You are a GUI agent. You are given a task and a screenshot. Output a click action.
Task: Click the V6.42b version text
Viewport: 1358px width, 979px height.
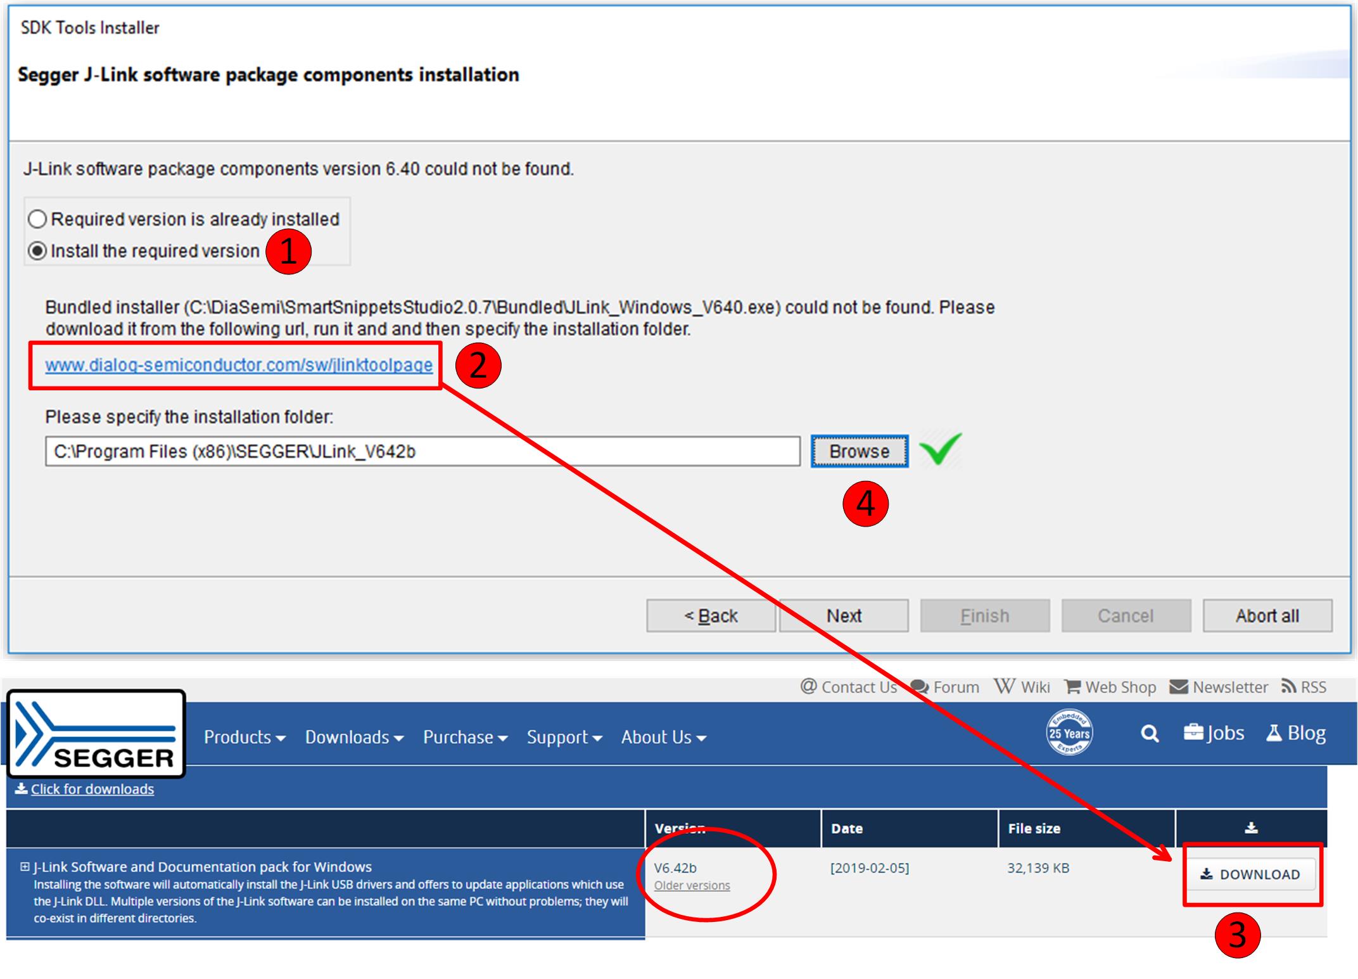click(x=675, y=867)
